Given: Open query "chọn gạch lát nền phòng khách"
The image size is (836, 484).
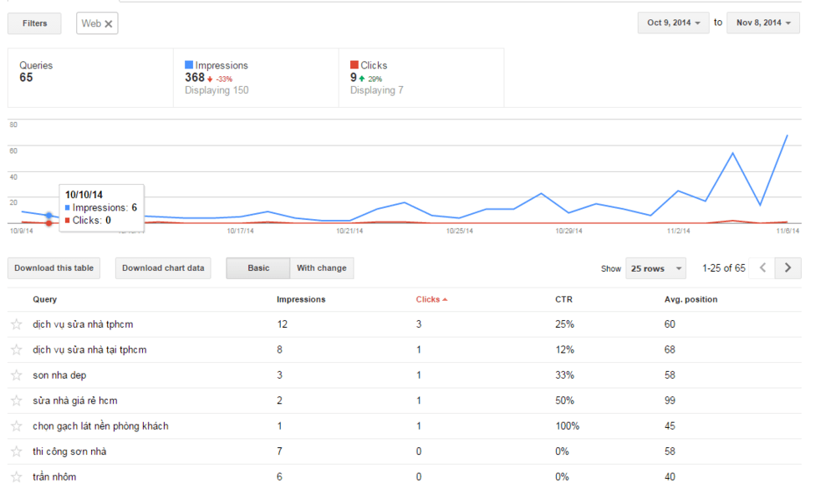Looking at the screenshot, I should (x=100, y=425).
